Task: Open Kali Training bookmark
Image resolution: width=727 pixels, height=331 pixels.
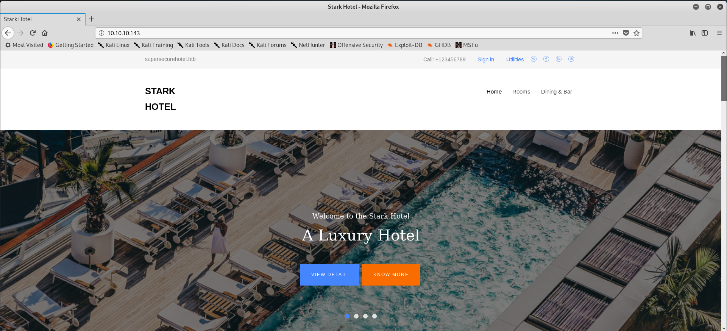Action: pos(153,45)
